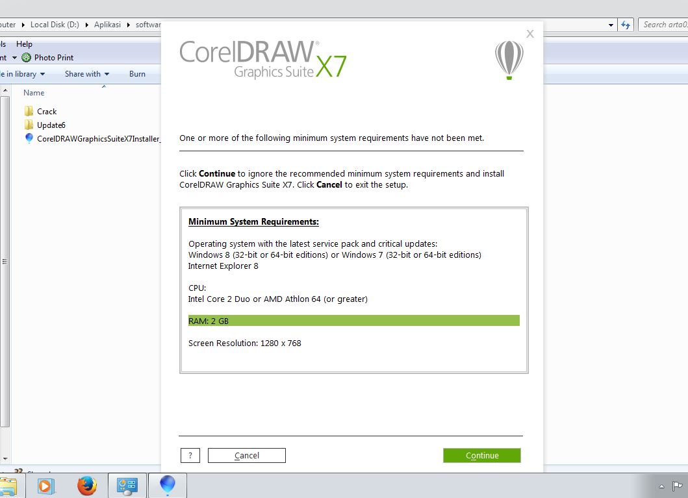688x498 pixels.
Task: Click the Crack folder icon
Action: pos(29,111)
